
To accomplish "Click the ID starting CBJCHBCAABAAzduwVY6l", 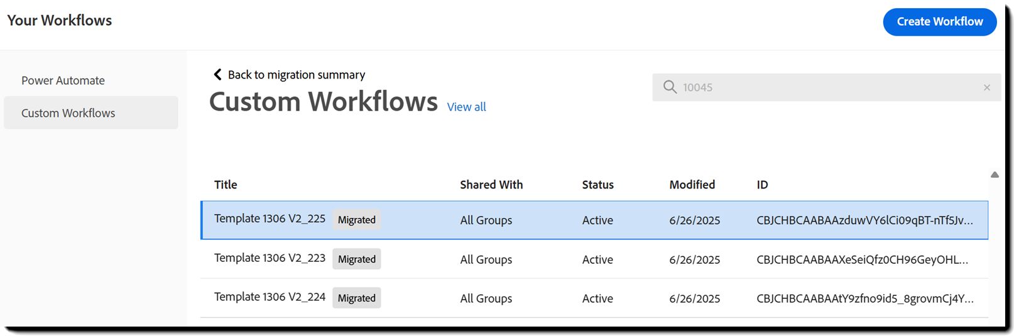I will pyautogui.click(x=864, y=220).
